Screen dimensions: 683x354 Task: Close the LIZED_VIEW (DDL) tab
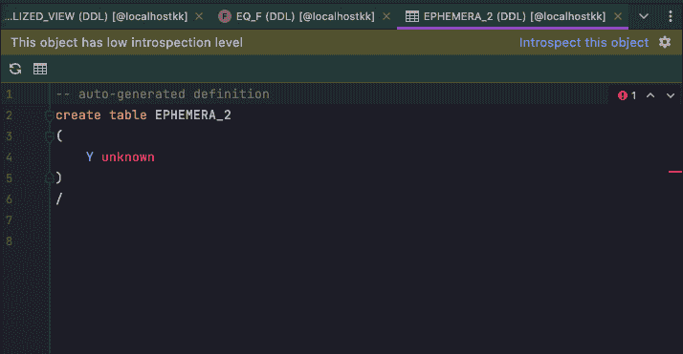pyautogui.click(x=199, y=16)
